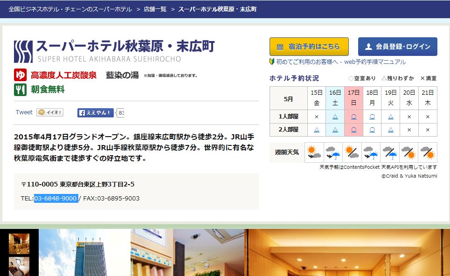
Task: Click the 1人部屋 full mark for 15日
Action: coord(317,117)
